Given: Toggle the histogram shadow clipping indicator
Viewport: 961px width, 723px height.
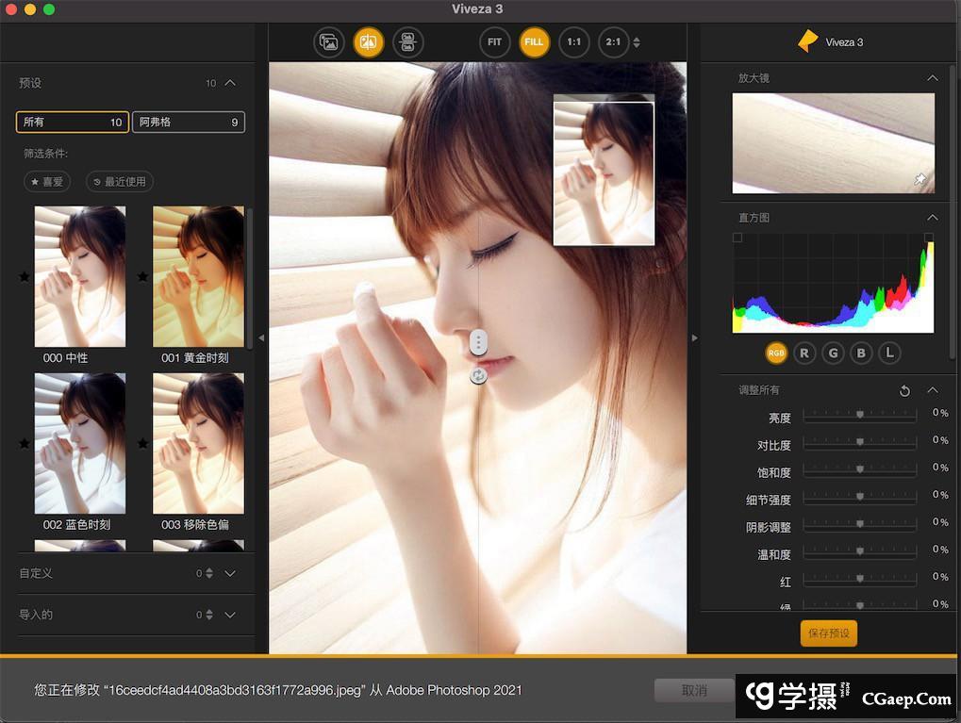Looking at the screenshot, I should pyautogui.click(x=737, y=238).
